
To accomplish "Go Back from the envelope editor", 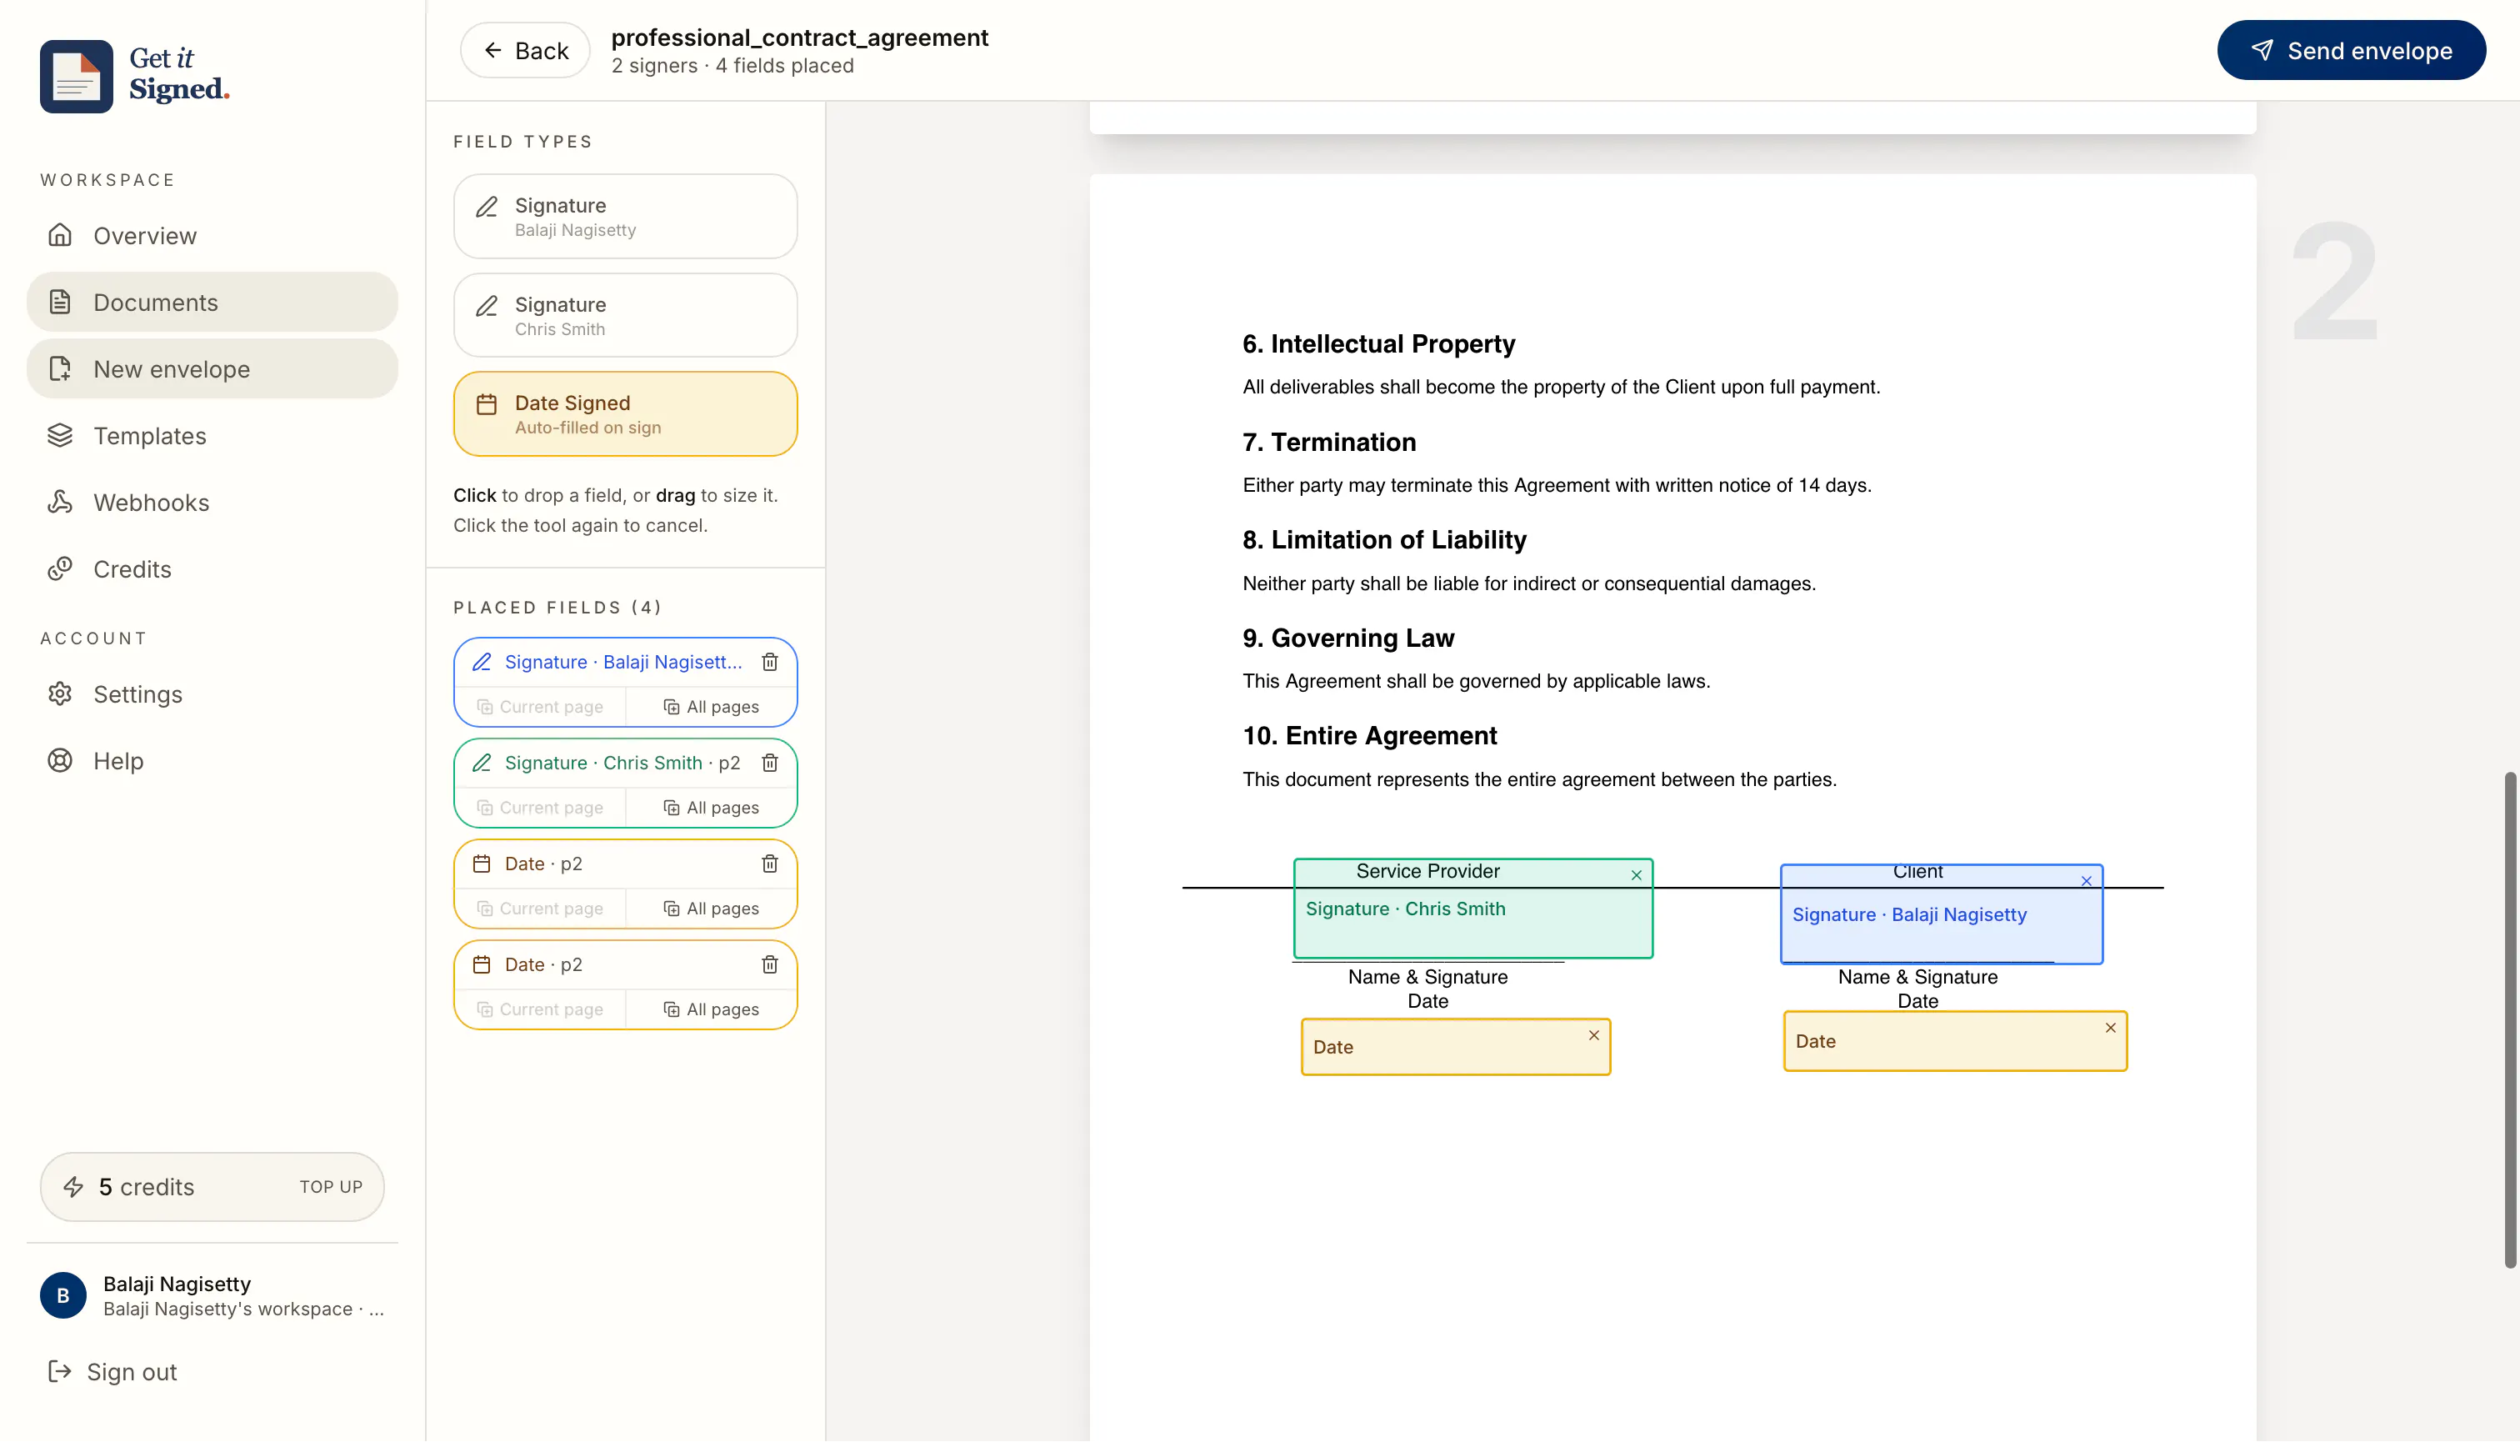I will [x=525, y=51].
